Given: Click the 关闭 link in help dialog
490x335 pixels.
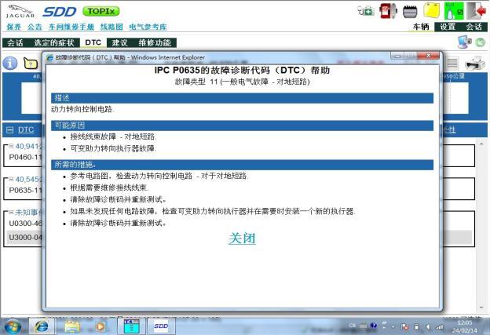Looking at the screenshot, I should (x=242, y=239).
